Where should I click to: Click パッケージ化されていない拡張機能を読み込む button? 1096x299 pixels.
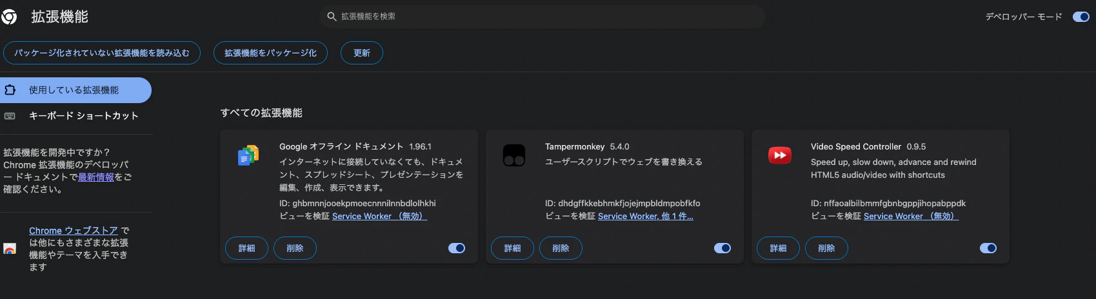[x=102, y=53]
